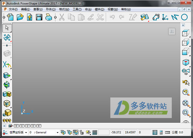The width and height of the screenshot is (193, 138).
Task: Open the 模块(D) menu
Action: 100,9
